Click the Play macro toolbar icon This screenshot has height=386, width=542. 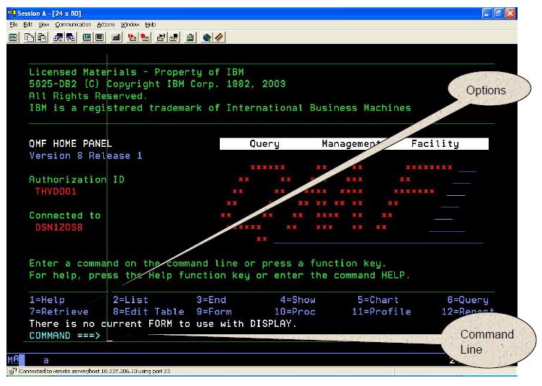click(161, 37)
